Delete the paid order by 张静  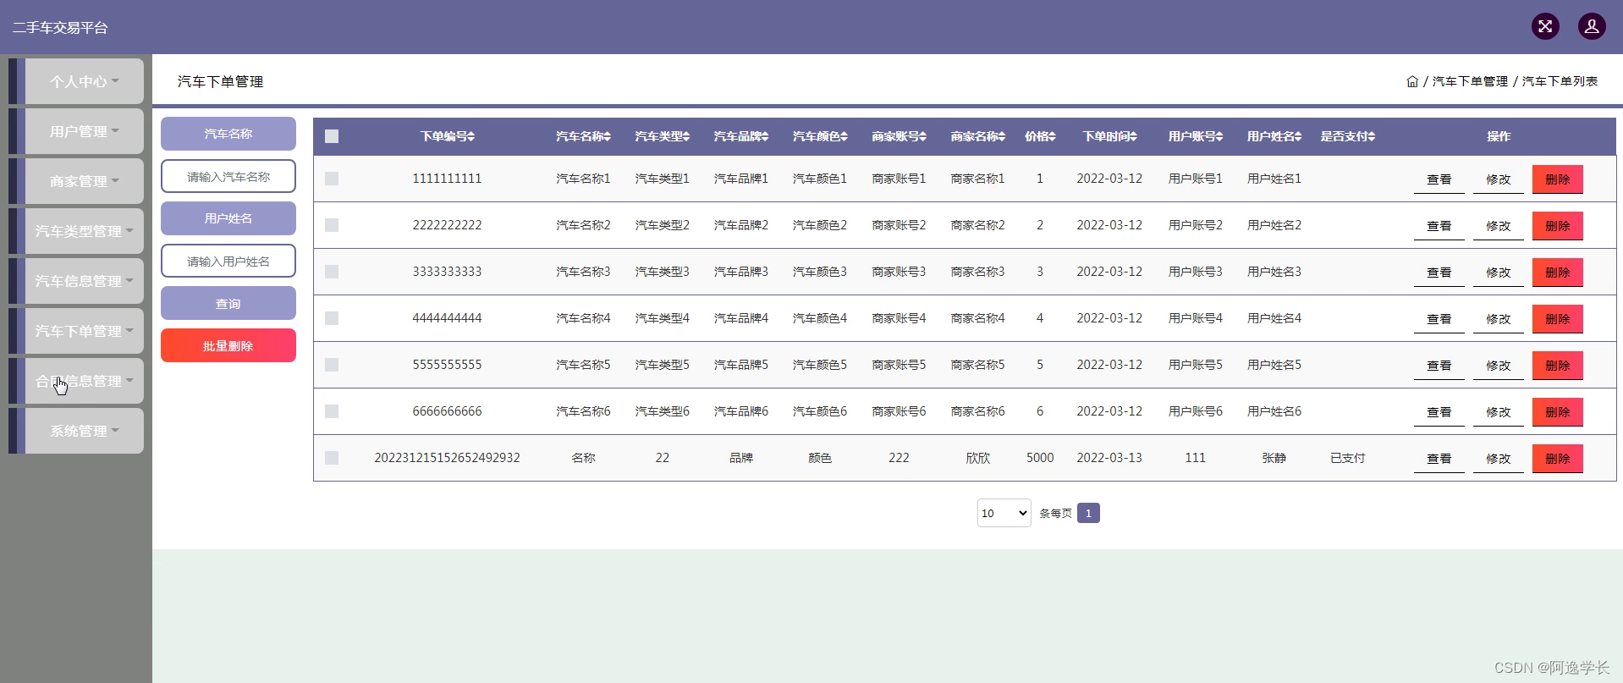(1557, 459)
